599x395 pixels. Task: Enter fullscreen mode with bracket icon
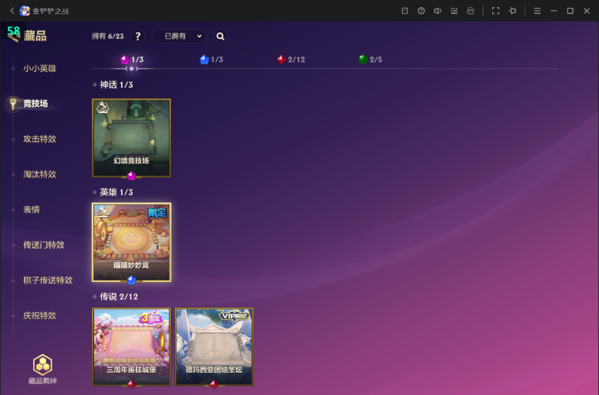495,11
